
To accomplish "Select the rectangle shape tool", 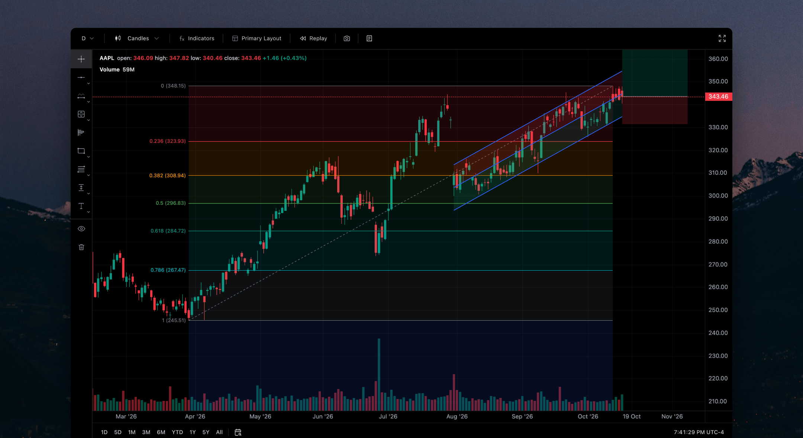I will (81, 151).
